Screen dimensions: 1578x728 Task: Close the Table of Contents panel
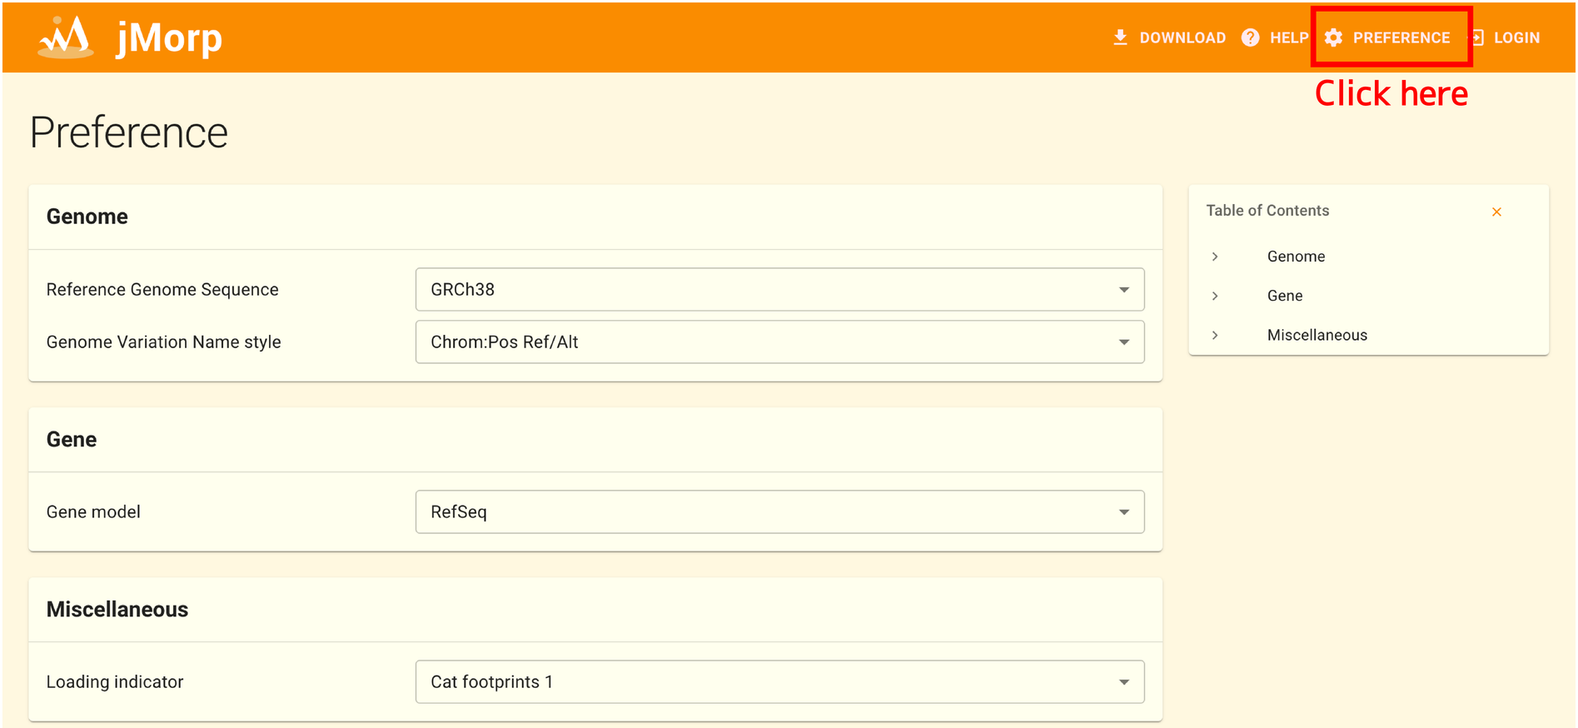click(1496, 212)
